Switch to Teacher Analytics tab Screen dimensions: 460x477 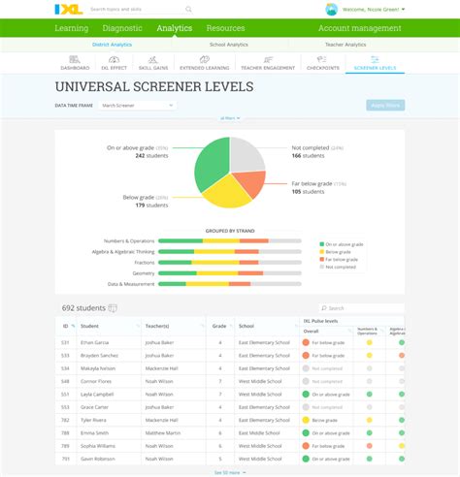tap(345, 45)
